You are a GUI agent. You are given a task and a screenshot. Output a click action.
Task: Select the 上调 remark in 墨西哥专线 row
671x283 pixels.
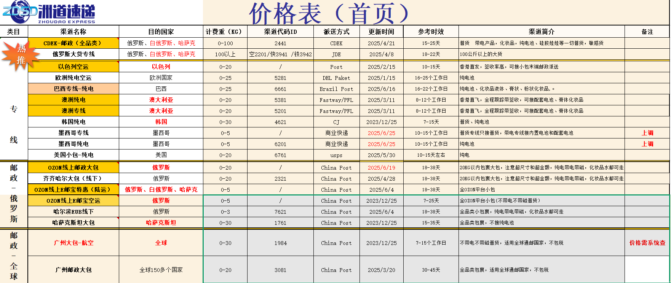[647, 133]
